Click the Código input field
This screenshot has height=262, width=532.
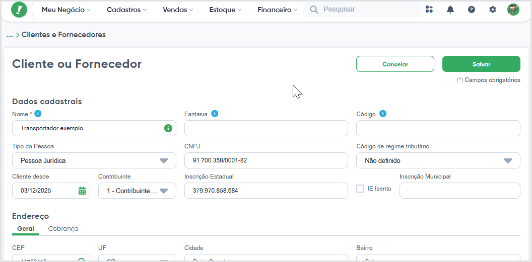pyautogui.click(x=438, y=128)
